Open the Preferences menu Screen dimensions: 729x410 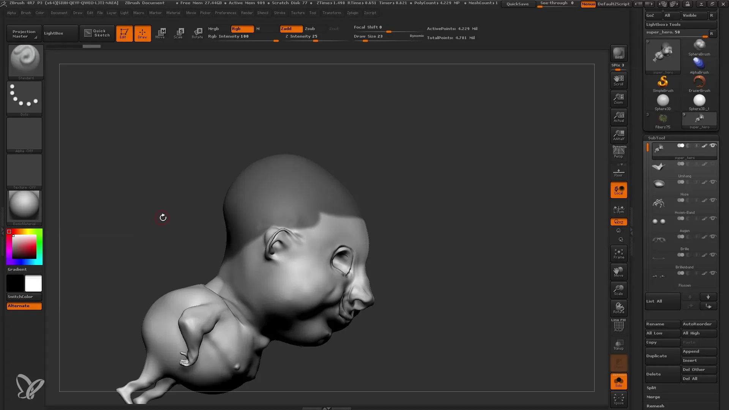226,13
